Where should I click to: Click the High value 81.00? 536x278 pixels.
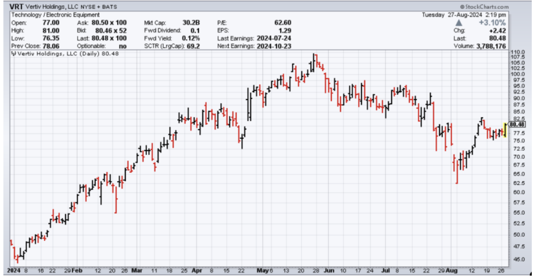51,31
